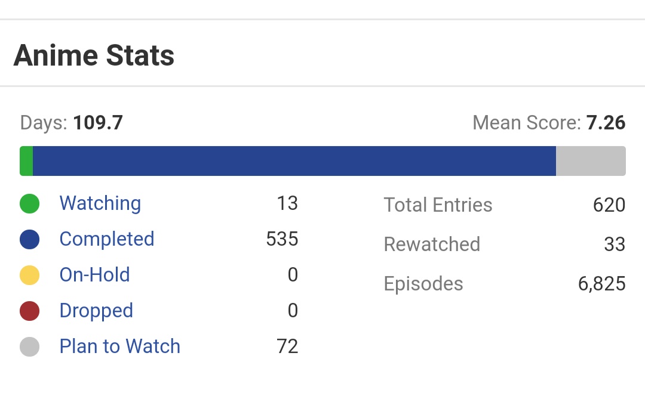Click the blue Completed status dot
This screenshot has width=645, height=399.
29,239
